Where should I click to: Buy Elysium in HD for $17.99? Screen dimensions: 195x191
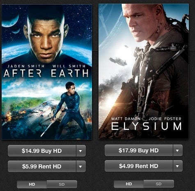139,150
